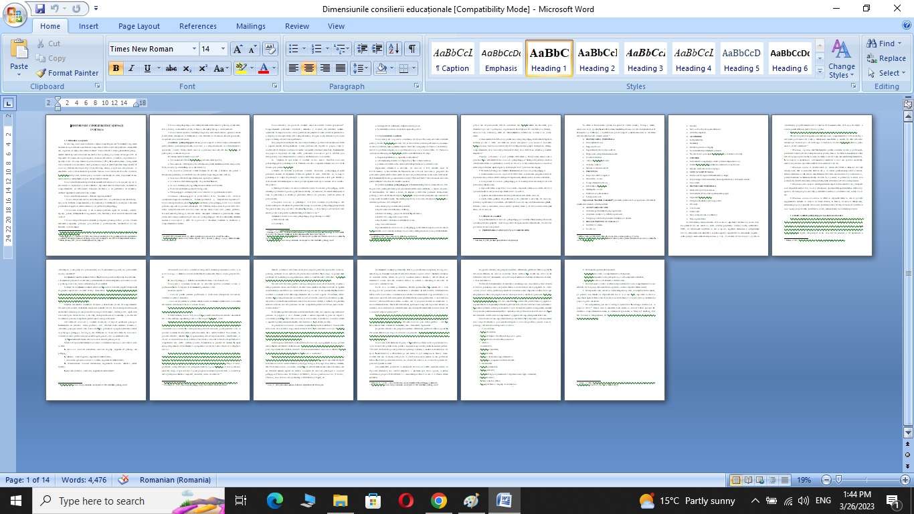Image resolution: width=914 pixels, height=514 pixels.
Task: Toggle Bold formatting
Action: [x=116, y=68]
